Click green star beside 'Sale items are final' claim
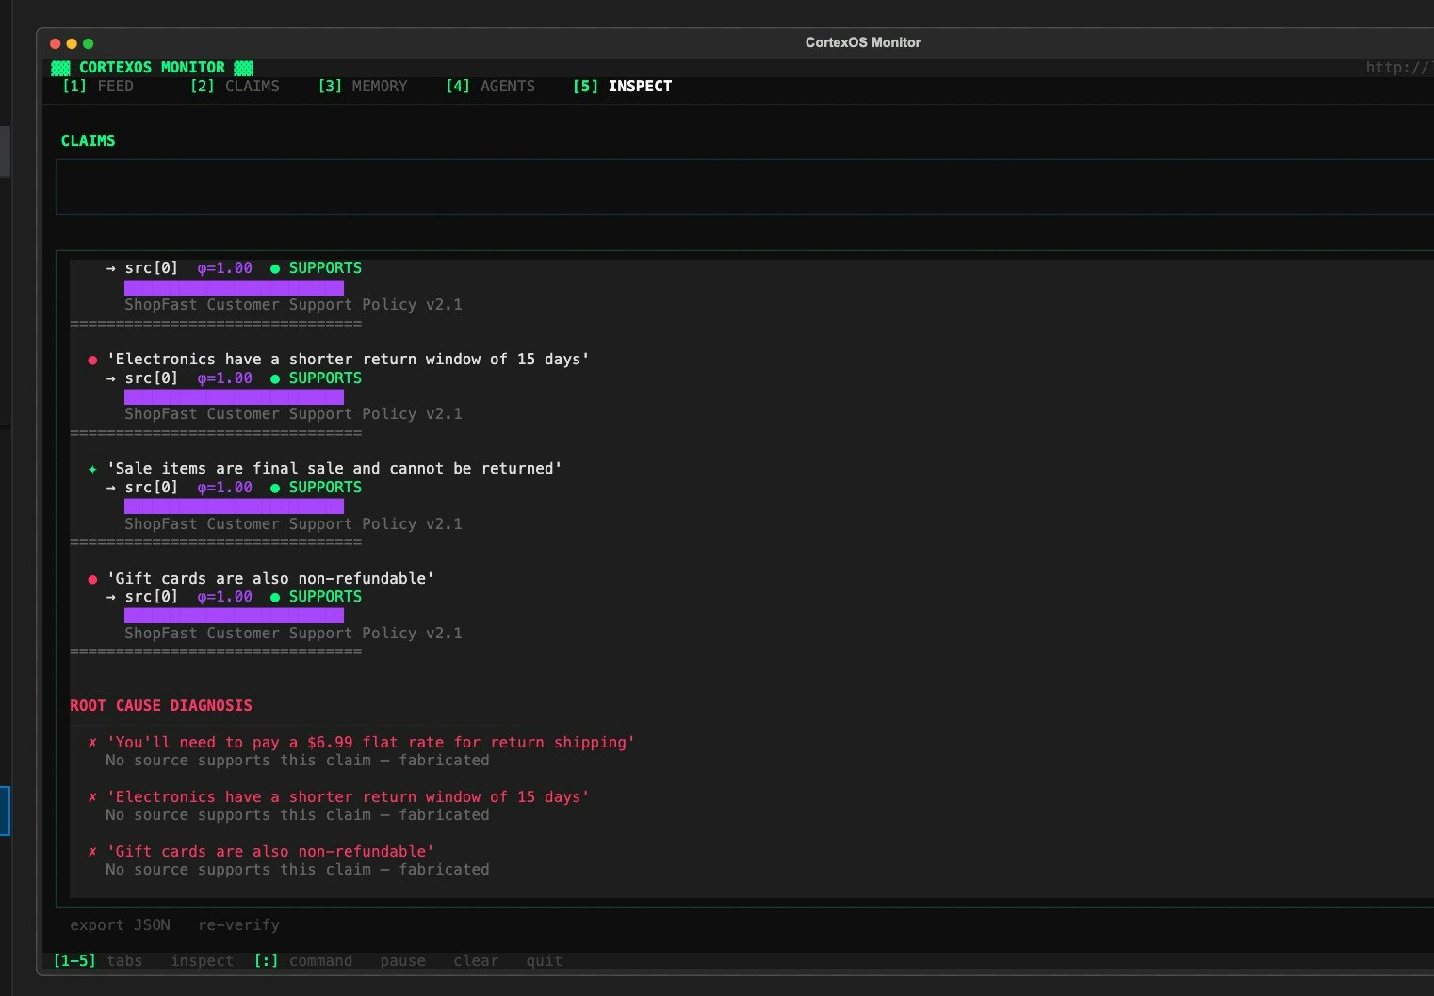Image resolution: width=1434 pixels, height=996 pixels. 92,469
